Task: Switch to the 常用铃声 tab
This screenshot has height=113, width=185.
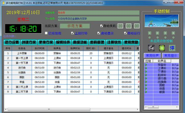Action: coord(152,56)
